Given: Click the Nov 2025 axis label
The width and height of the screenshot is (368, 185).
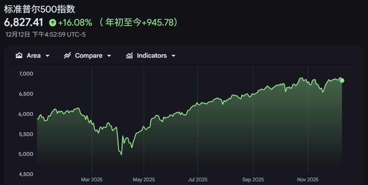Looking at the screenshot, I should (x=308, y=180).
